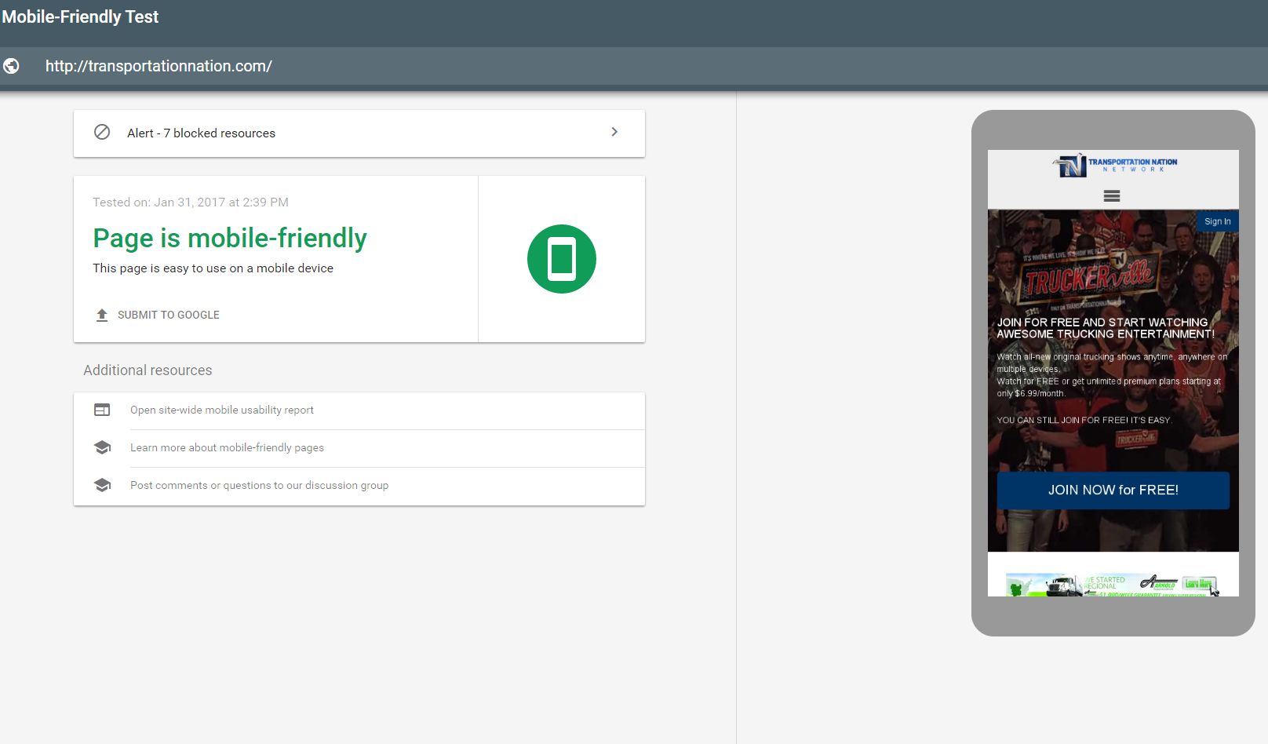Click the Tested on date text
This screenshot has width=1268, height=744.
(x=191, y=202)
